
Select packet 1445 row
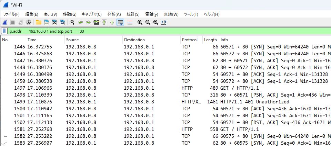pyautogui.click(x=166, y=47)
